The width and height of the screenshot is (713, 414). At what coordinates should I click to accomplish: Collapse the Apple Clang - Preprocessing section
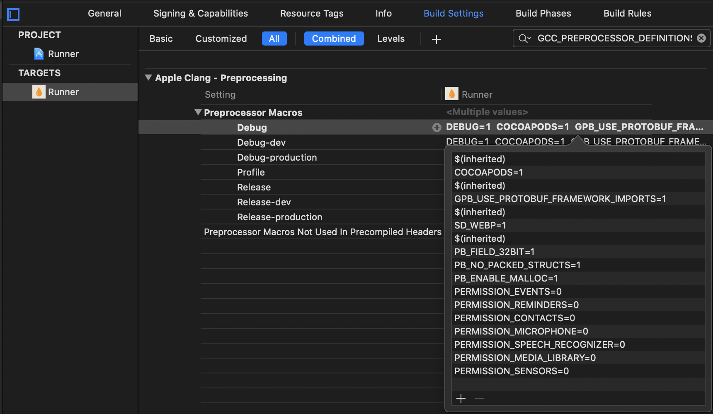[148, 77]
